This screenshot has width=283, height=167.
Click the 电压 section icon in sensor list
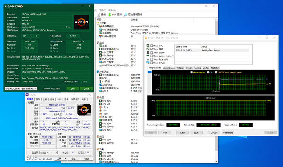(x=98, y=98)
